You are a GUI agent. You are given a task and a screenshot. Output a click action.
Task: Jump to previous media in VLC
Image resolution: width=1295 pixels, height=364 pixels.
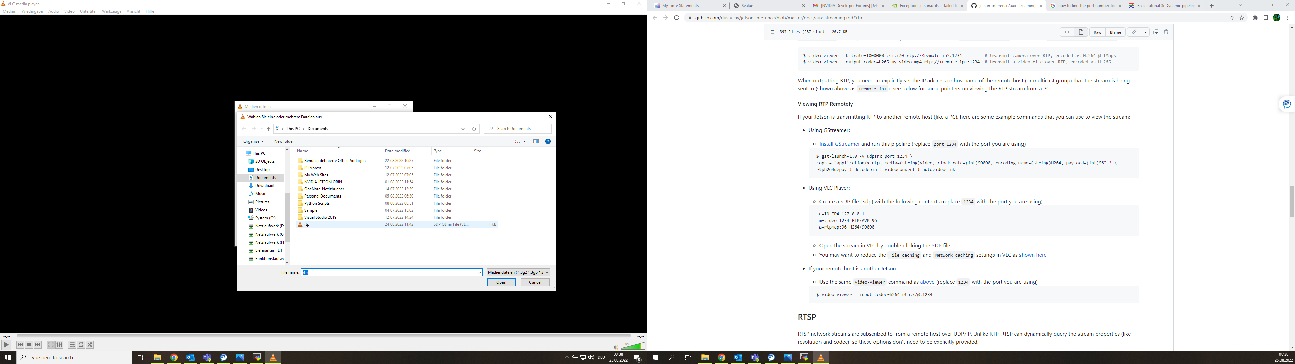[x=20, y=345]
